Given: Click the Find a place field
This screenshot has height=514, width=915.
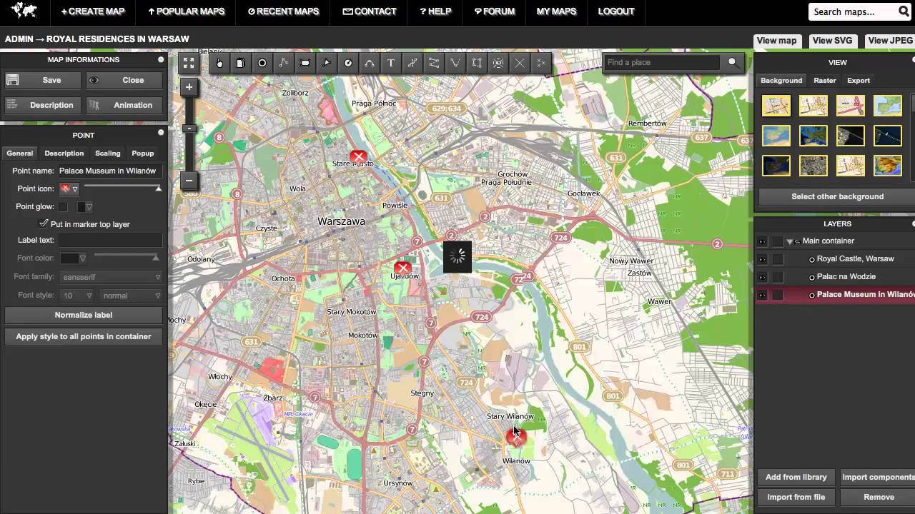Looking at the screenshot, I should click(x=662, y=62).
